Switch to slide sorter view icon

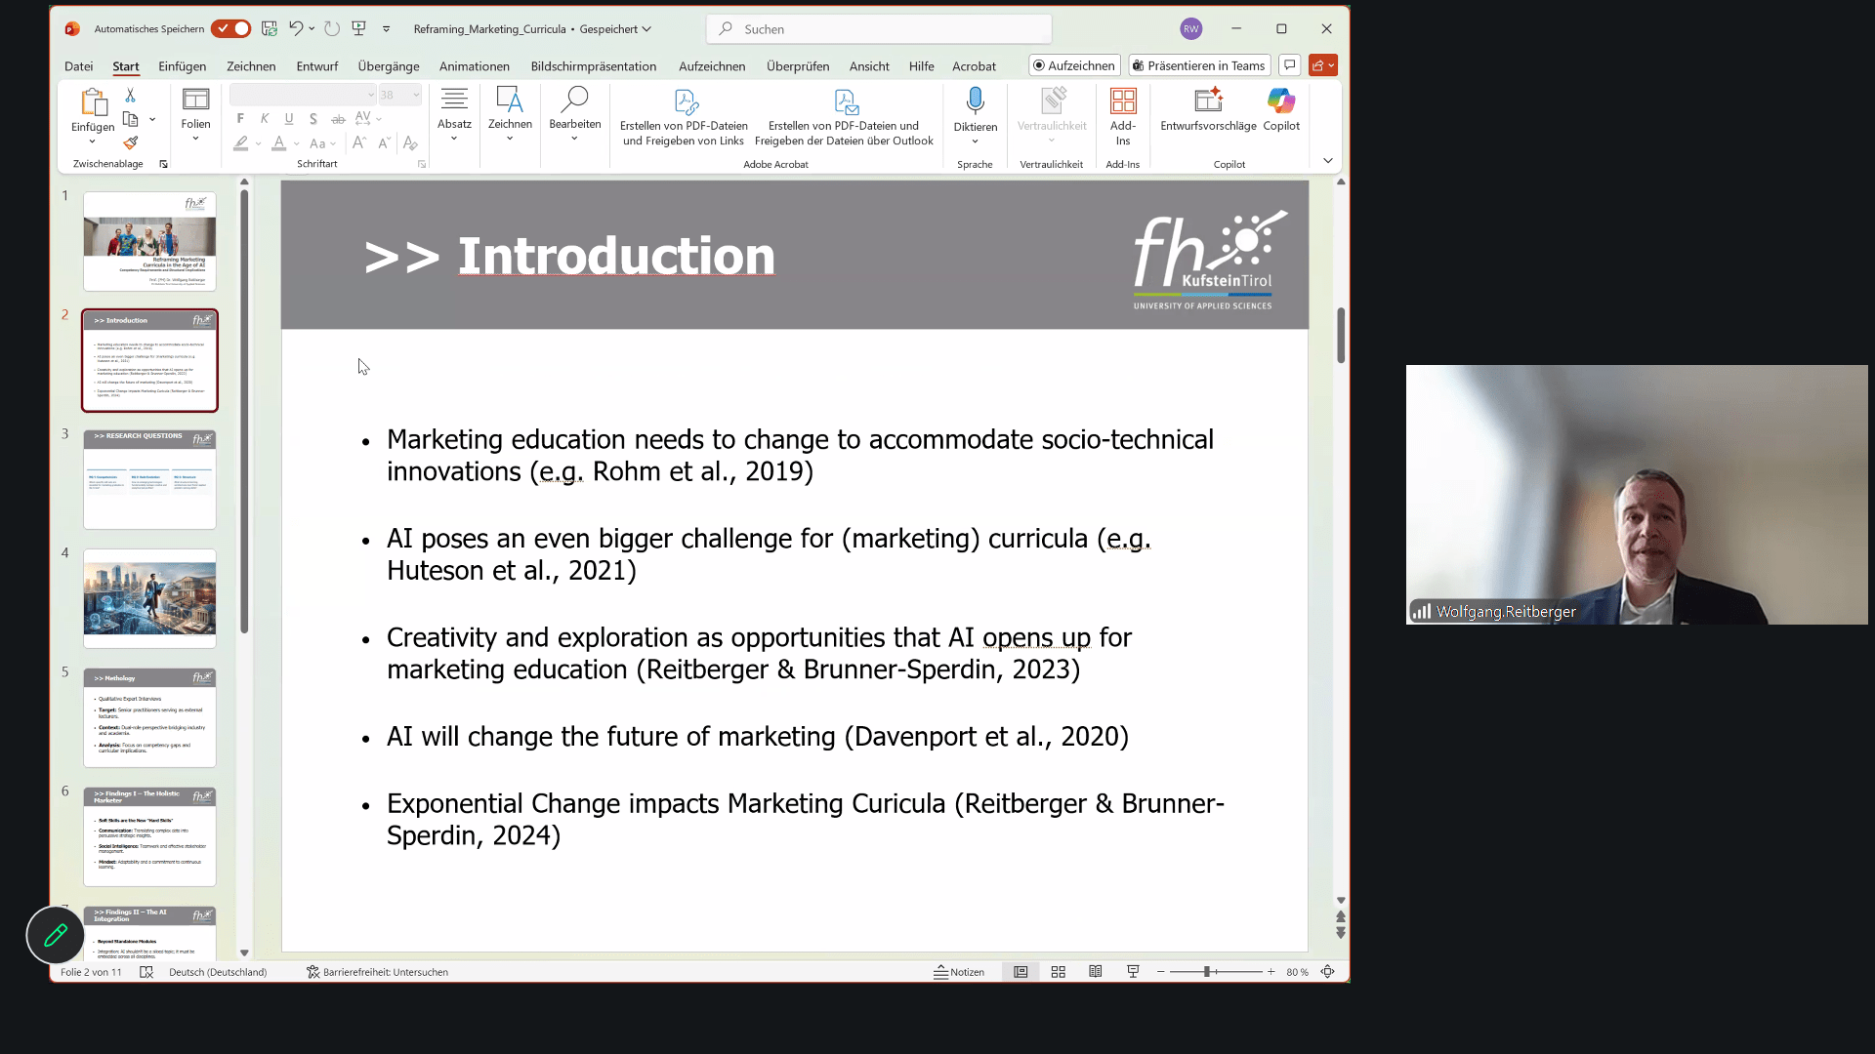[1058, 972]
